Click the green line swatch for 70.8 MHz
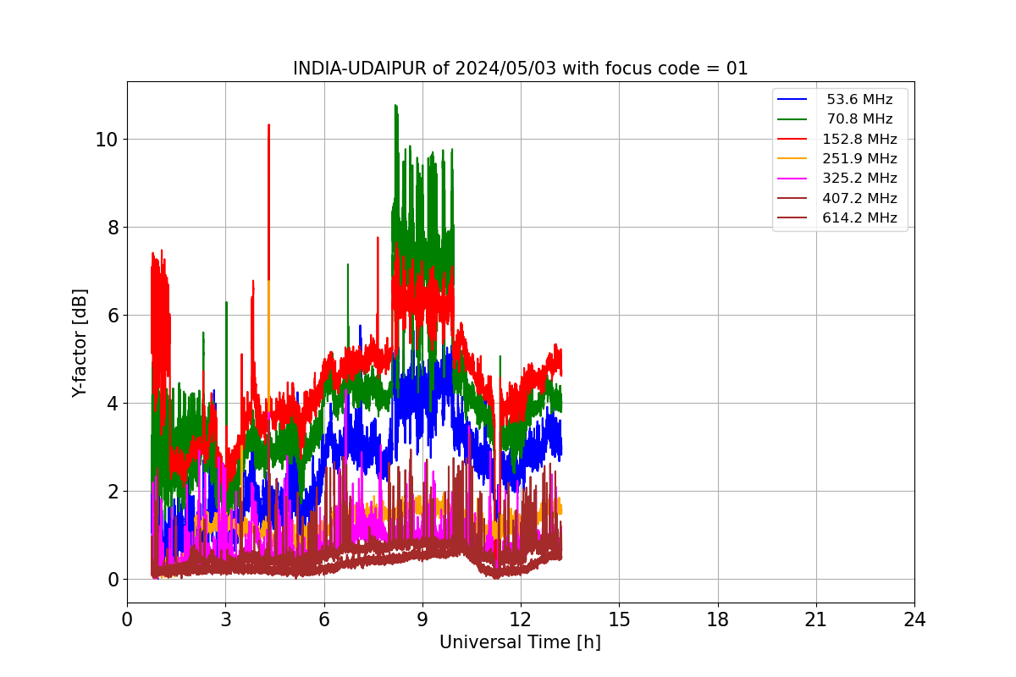This screenshot has height=677, width=1016. [792, 119]
